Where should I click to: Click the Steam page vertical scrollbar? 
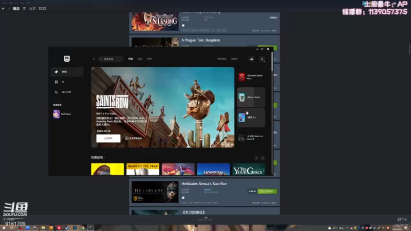point(409,49)
